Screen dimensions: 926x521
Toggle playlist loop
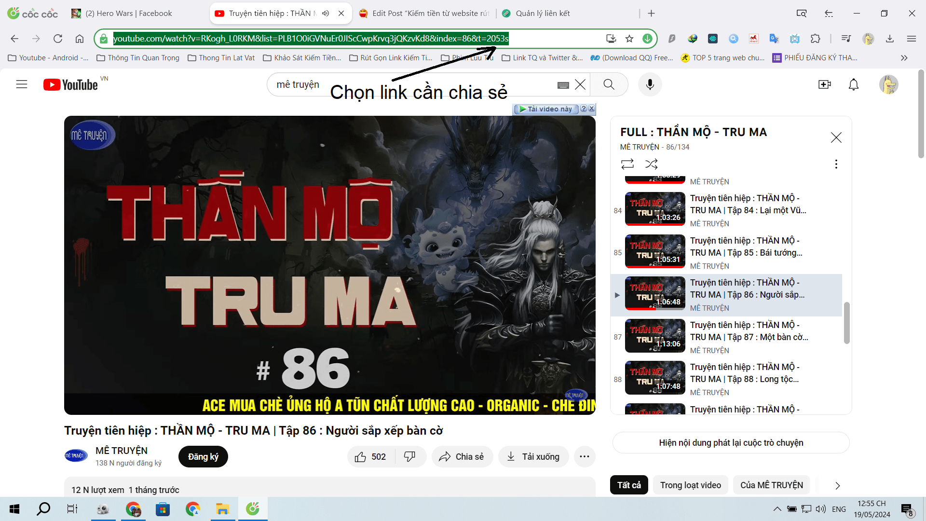click(x=627, y=164)
